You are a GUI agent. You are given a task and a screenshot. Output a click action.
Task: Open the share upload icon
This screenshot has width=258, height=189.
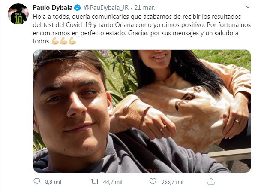(211, 181)
